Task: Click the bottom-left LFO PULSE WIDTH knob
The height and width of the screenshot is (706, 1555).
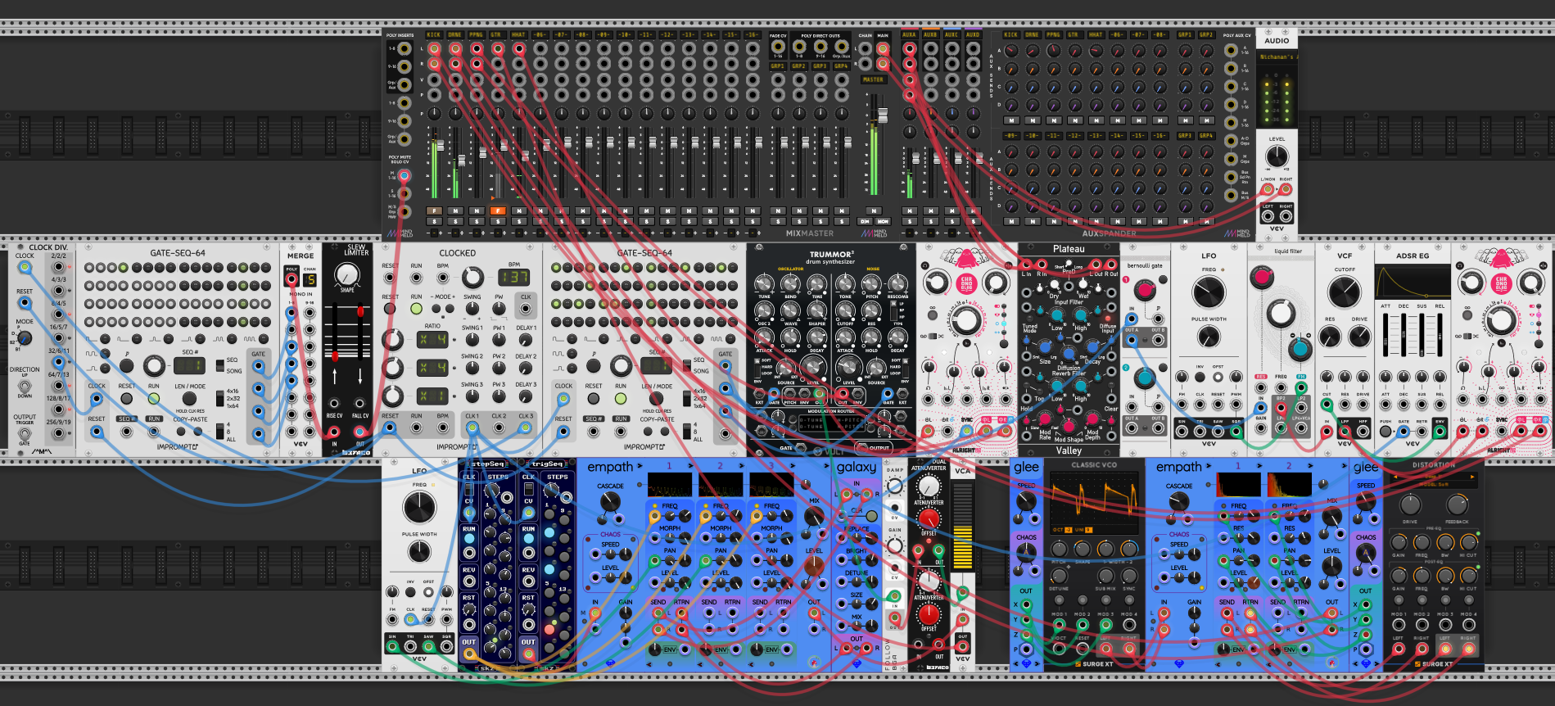Action: [x=419, y=551]
